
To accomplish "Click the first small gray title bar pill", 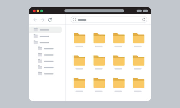I will [x=139, y=11].
